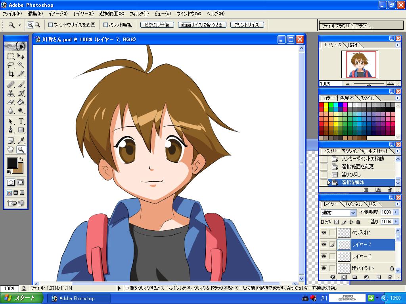Click the Navigator zoom slider handle

369,85
